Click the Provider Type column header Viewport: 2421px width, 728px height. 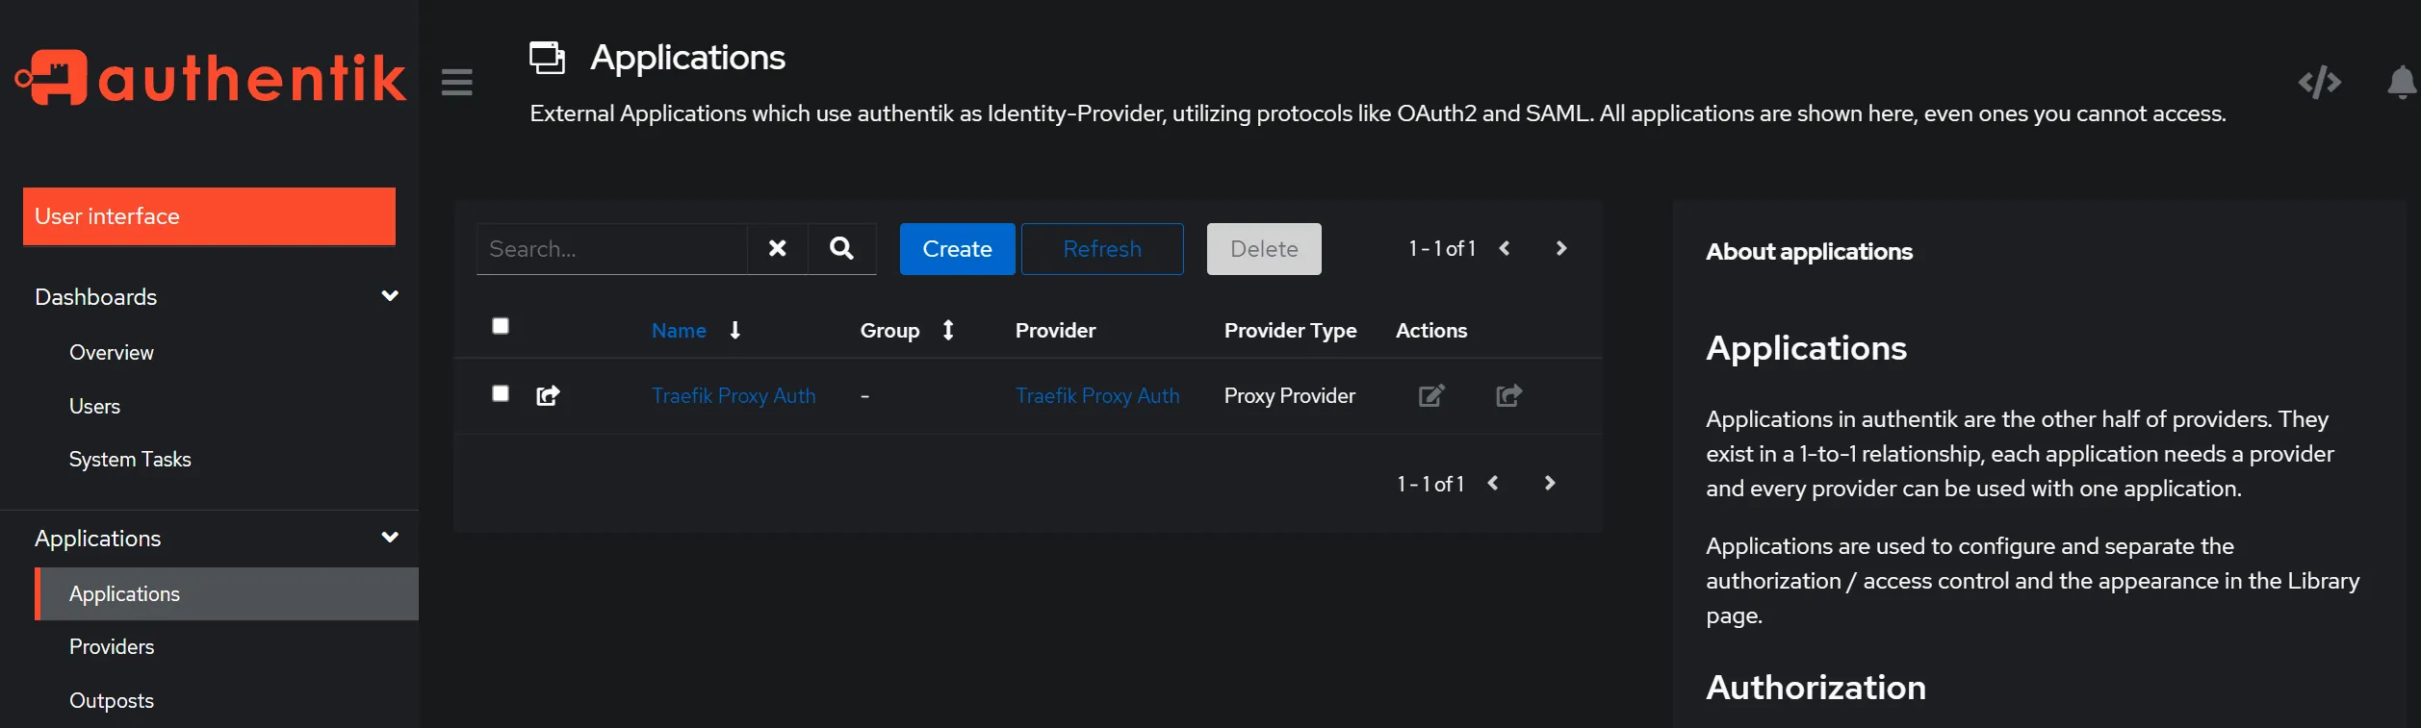click(x=1290, y=330)
